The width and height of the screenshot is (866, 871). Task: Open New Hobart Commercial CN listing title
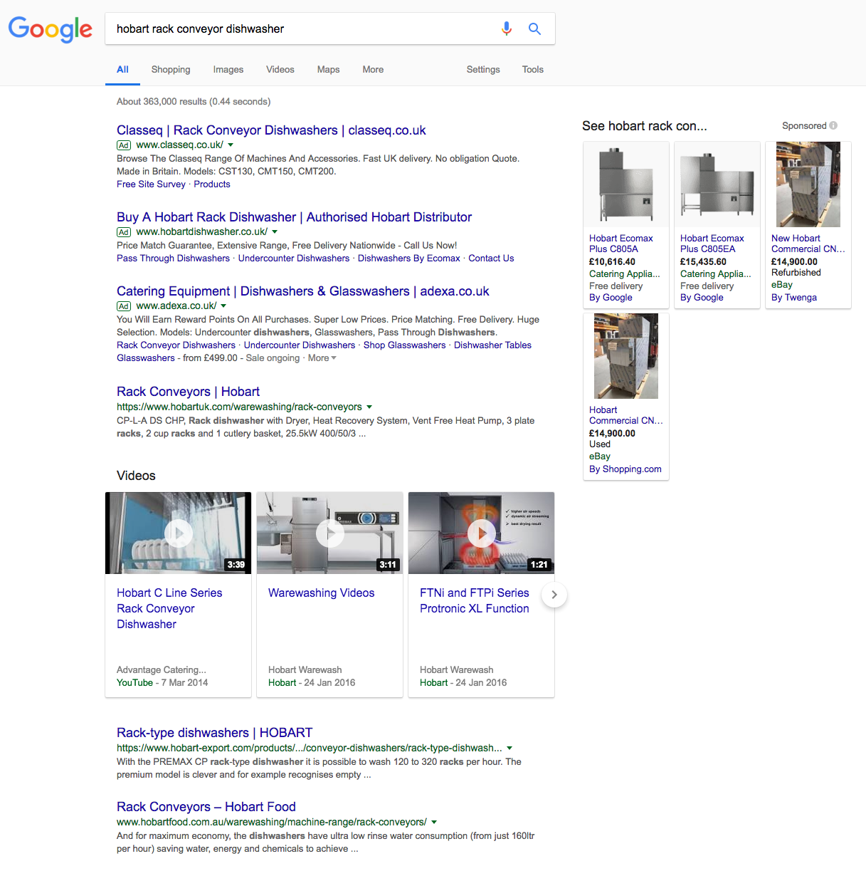[x=808, y=244]
